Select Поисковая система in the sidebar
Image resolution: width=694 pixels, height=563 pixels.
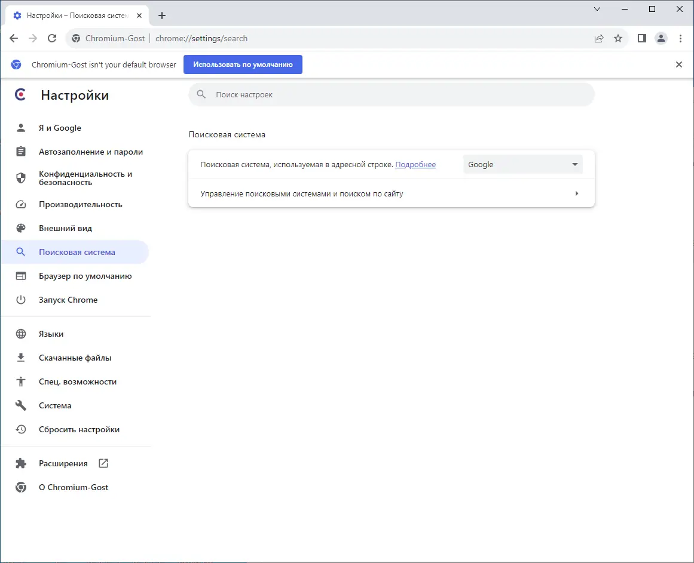75,252
